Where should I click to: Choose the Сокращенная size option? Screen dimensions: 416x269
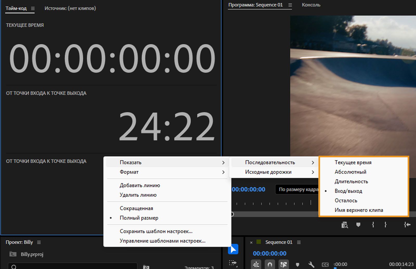pyautogui.click(x=167, y=208)
